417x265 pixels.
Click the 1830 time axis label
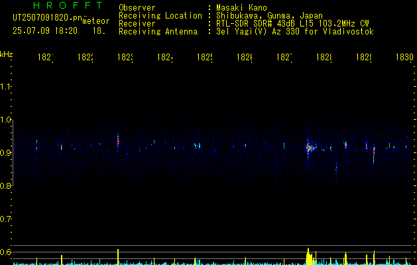pos(404,57)
